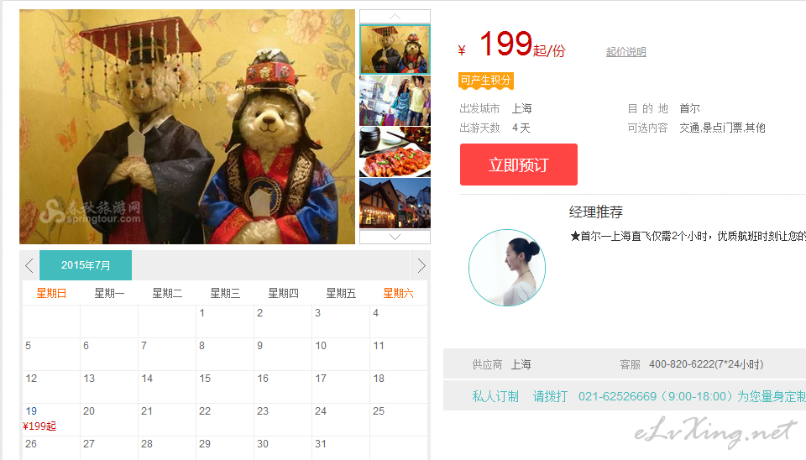
Task: Select the Korean food thumbnail
Action: 395,152
